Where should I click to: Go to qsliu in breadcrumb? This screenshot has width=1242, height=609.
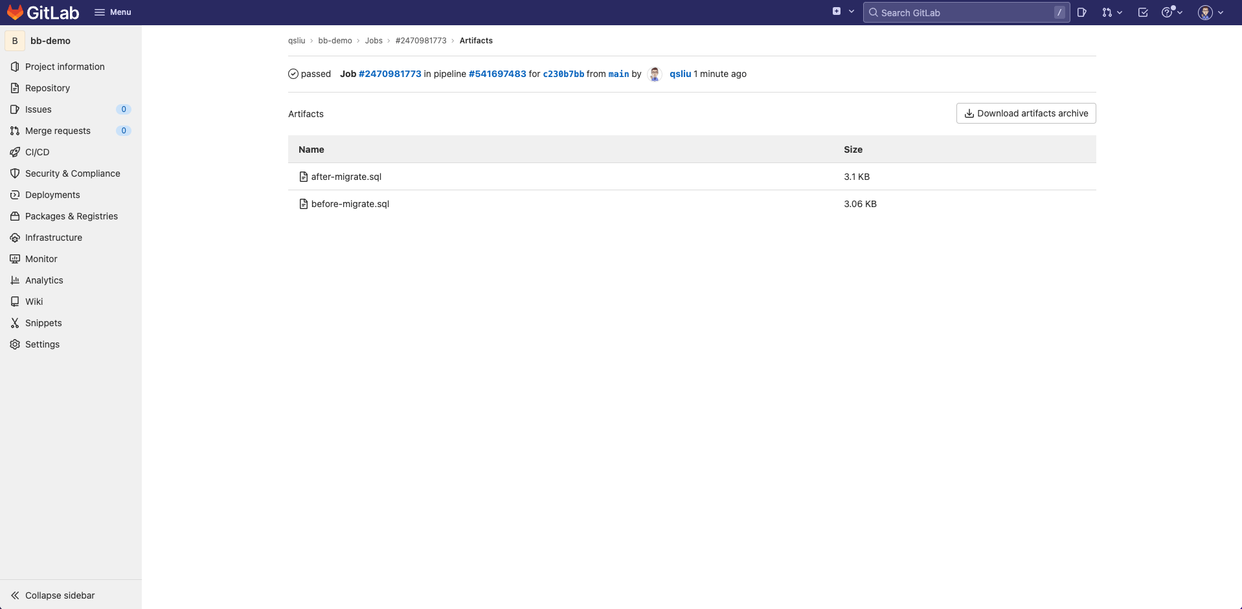[x=297, y=41]
